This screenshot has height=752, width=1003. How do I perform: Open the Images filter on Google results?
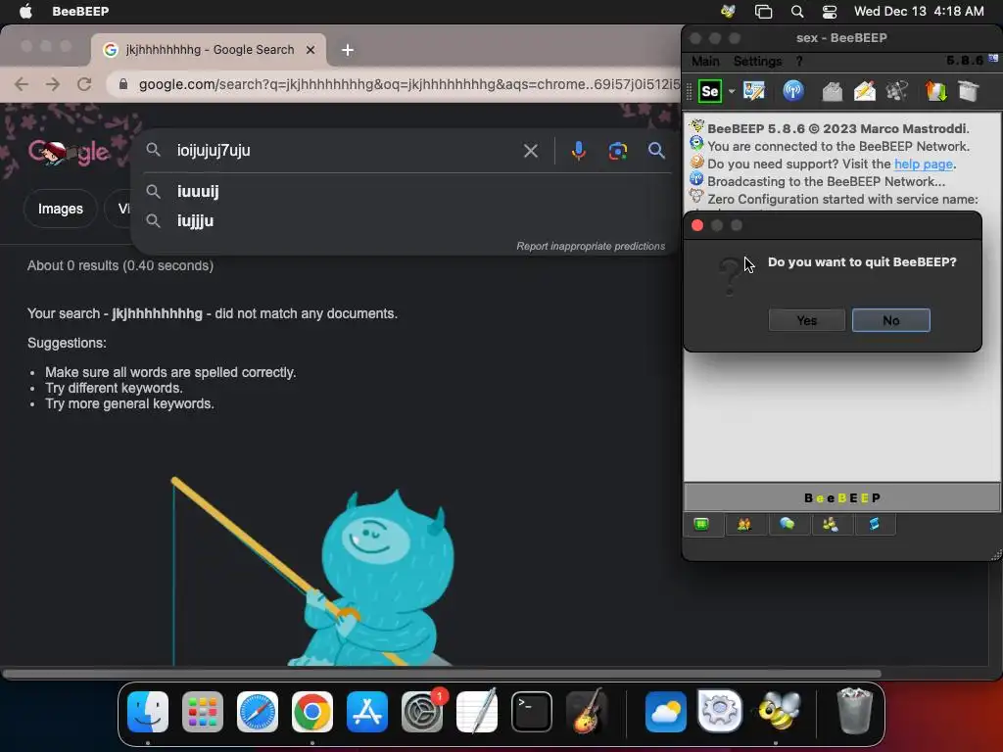coord(60,209)
